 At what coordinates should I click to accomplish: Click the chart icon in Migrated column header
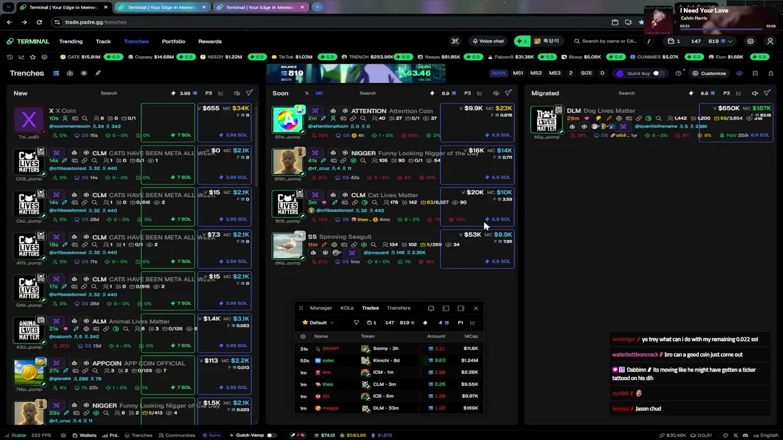click(x=738, y=93)
